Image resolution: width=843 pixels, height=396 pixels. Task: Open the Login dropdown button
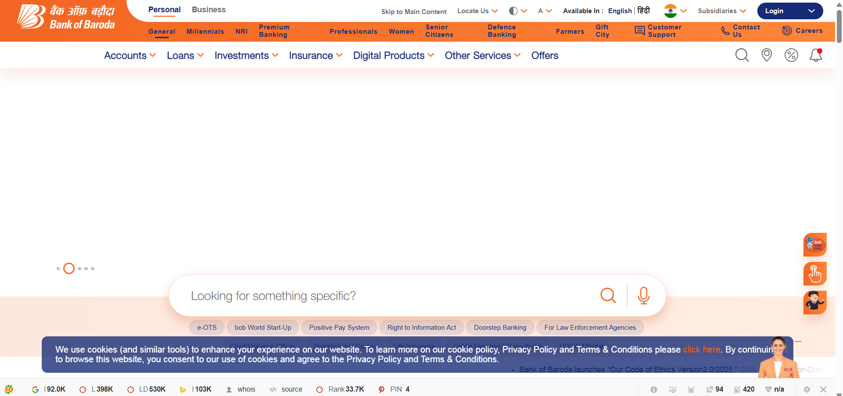click(790, 11)
